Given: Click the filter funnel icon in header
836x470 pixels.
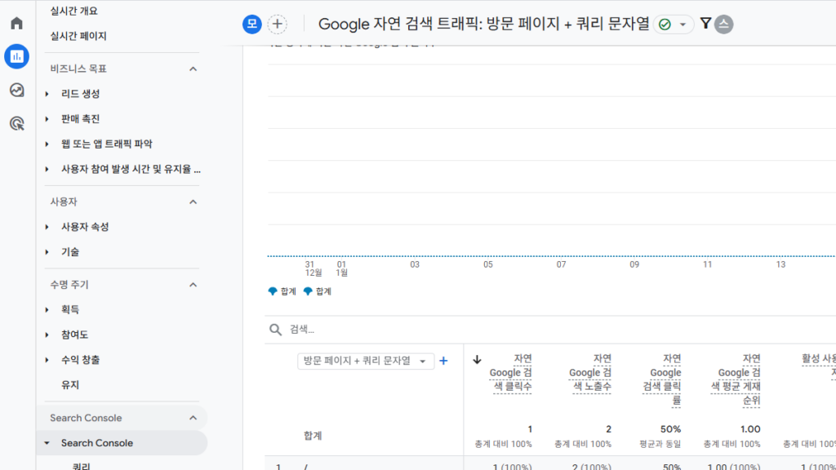Looking at the screenshot, I should pos(705,24).
